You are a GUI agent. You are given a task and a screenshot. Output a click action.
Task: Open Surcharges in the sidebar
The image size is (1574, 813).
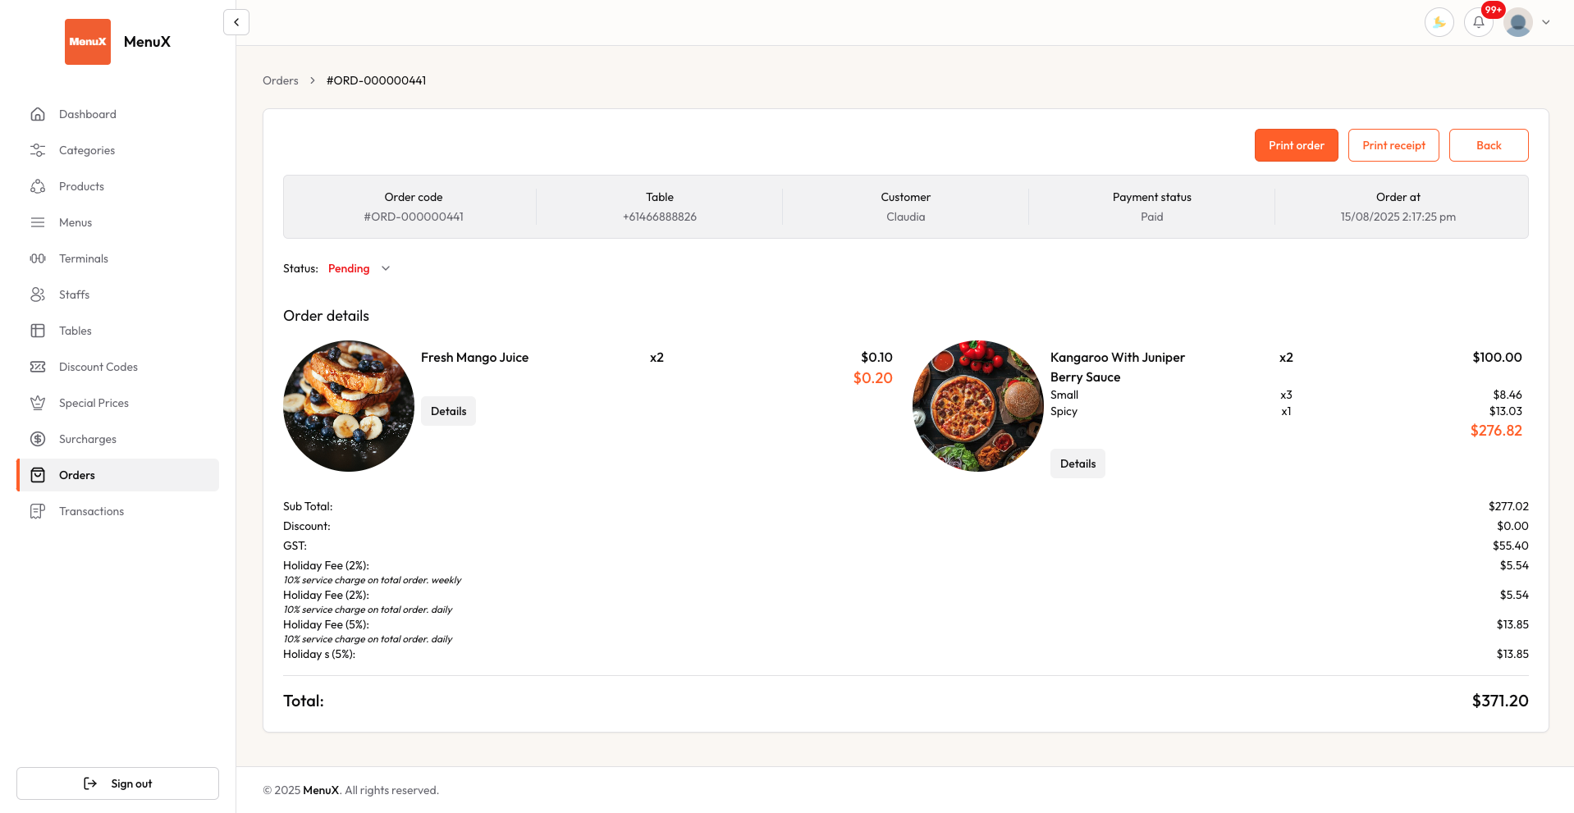click(x=117, y=439)
